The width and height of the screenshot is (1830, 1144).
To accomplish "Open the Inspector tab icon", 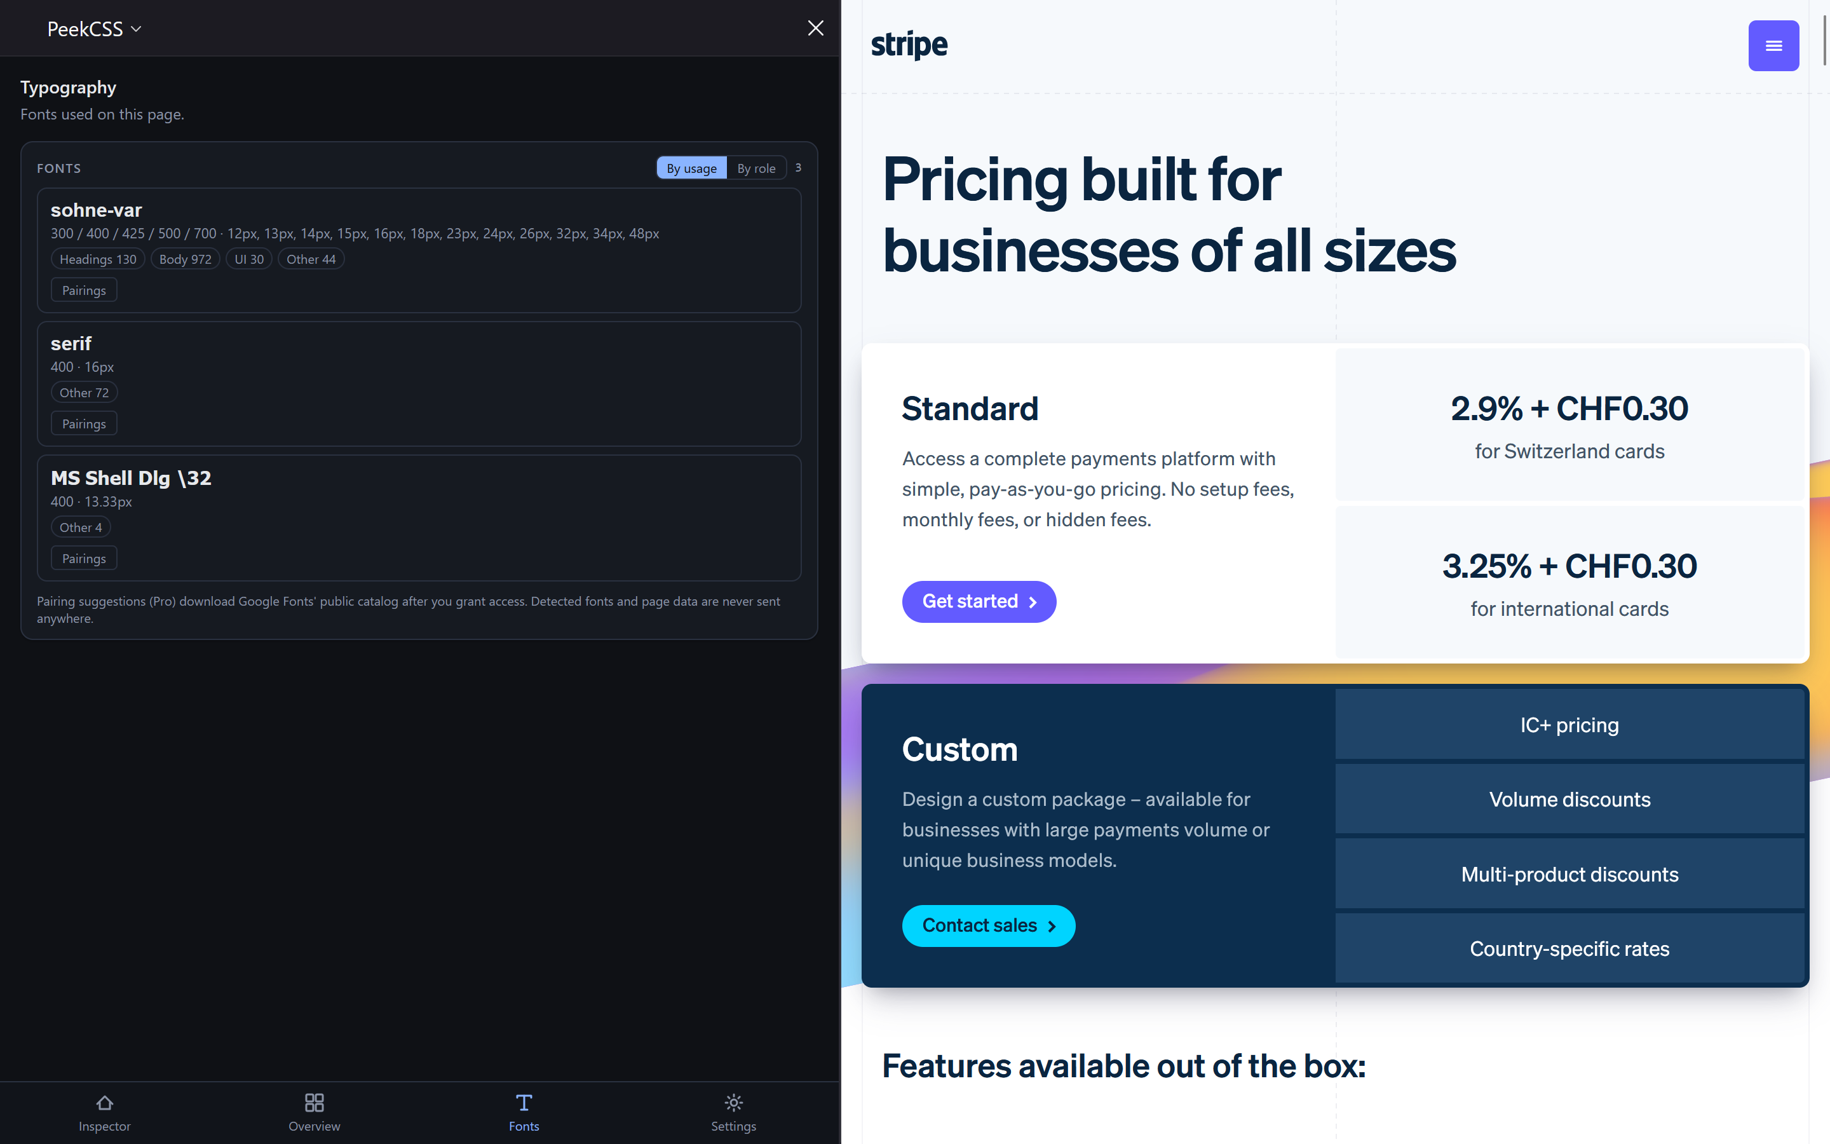I will 104,1103.
